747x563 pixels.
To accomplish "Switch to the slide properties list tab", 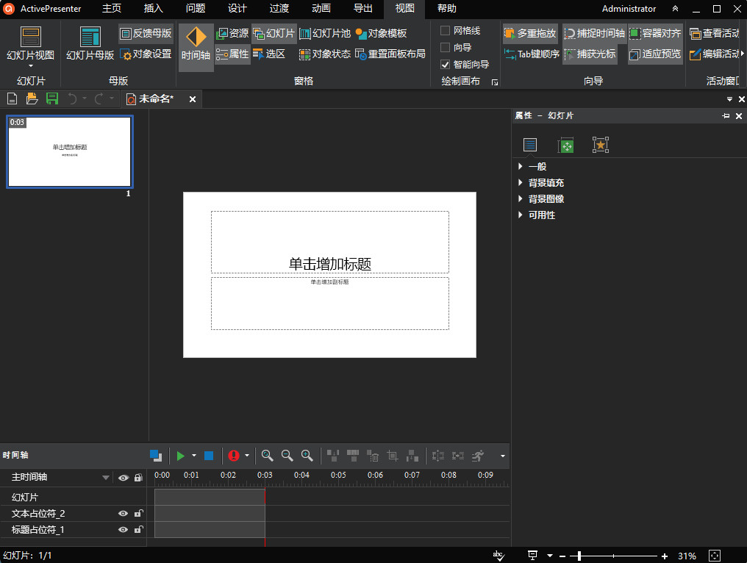I will coord(530,145).
